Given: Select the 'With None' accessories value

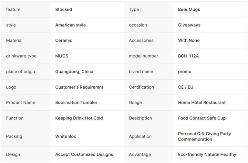Looking at the screenshot, I should (x=189, y=40).
